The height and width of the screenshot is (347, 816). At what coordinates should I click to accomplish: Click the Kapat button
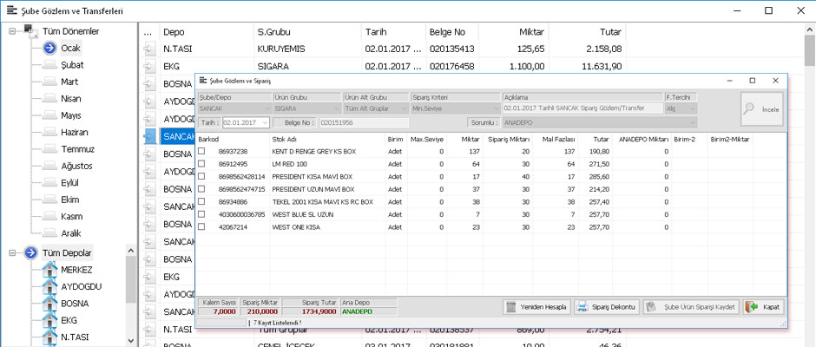pyautogui.click(x=763, y=307)
